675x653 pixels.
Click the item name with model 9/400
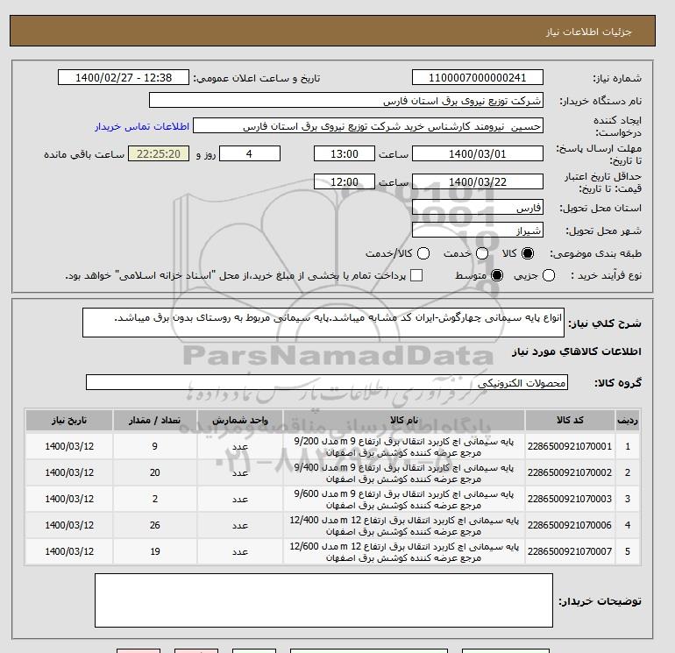tap(404, 473)
